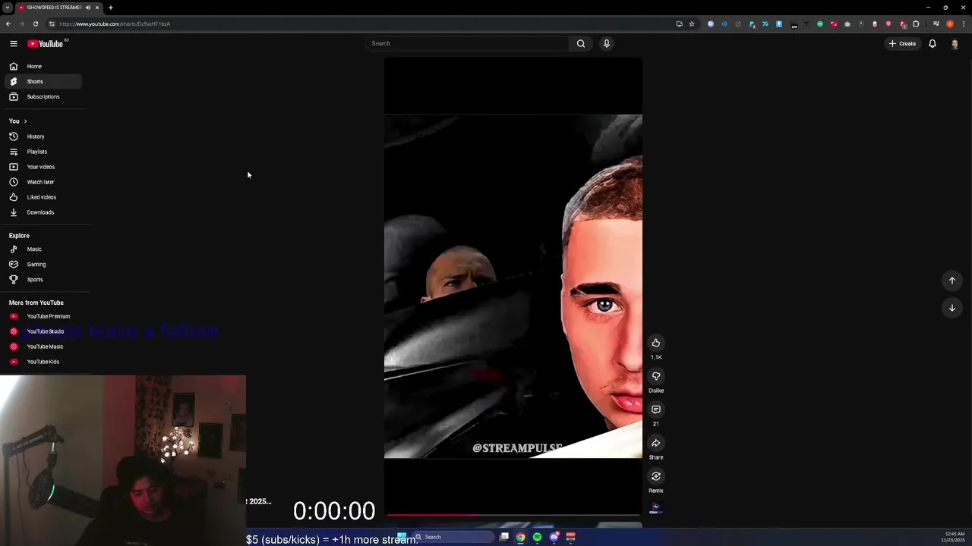
Task: Open the media controls icon in Chrome
Action: 936,24
